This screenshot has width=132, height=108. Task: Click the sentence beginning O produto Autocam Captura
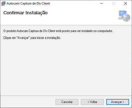coord(58,31)
